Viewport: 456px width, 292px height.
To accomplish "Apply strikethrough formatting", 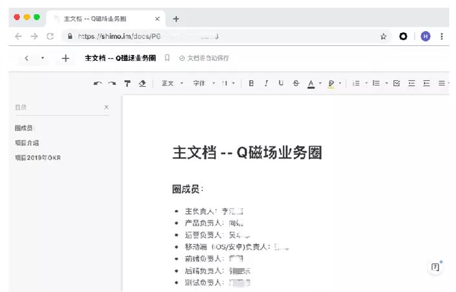I will (296, 84).
